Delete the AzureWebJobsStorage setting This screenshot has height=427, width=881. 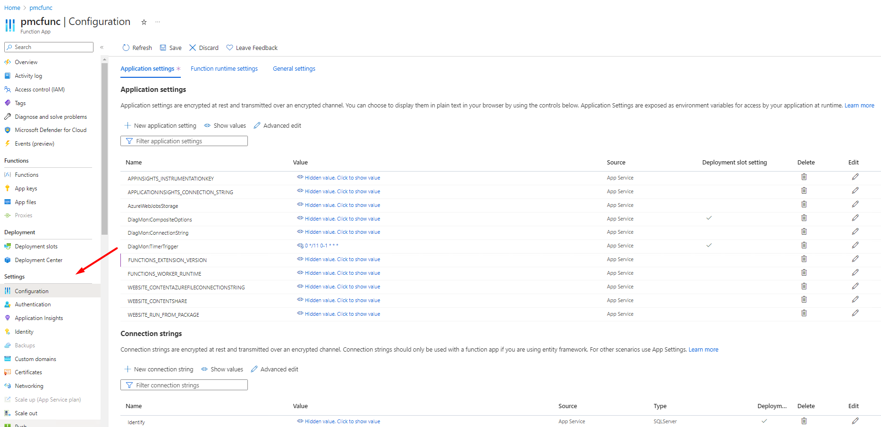point(804,205)
